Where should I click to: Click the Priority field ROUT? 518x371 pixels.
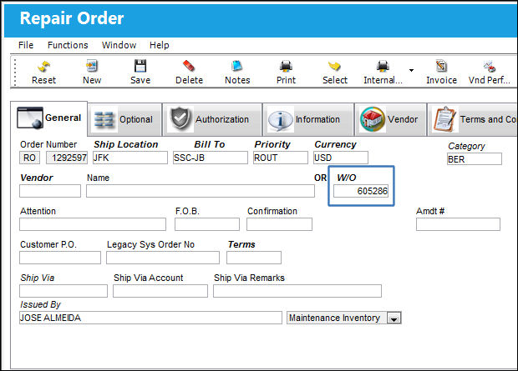281,158
